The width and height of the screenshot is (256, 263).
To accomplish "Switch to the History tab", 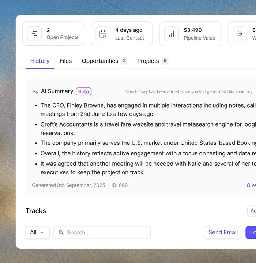I will pyautogui.click(x=40, y=61).
